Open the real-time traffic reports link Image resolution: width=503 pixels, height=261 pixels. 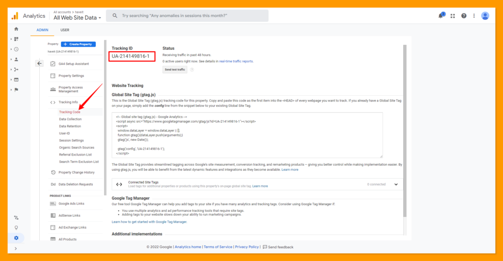click(236, 61)
